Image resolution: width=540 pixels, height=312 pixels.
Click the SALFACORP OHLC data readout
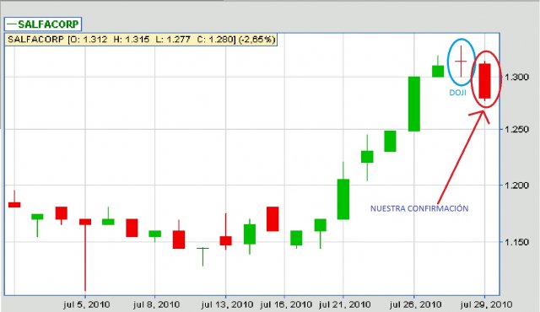[x=141, y=40]
